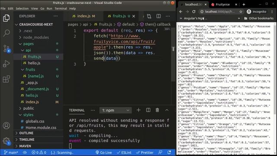Open the terminal selector dropdown 1: npm
Image resolution: width=277 pixels, height=156 pixels.
116,110
